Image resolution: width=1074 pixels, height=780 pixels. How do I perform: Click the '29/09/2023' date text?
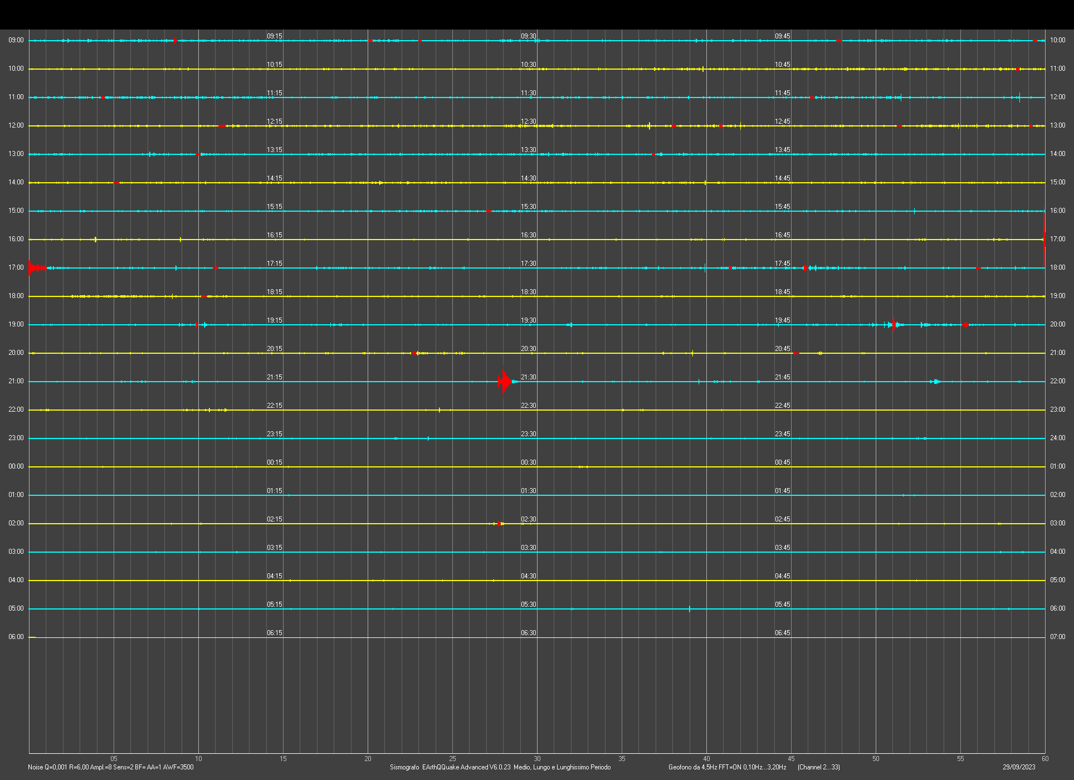click(x=1019, y=767)
